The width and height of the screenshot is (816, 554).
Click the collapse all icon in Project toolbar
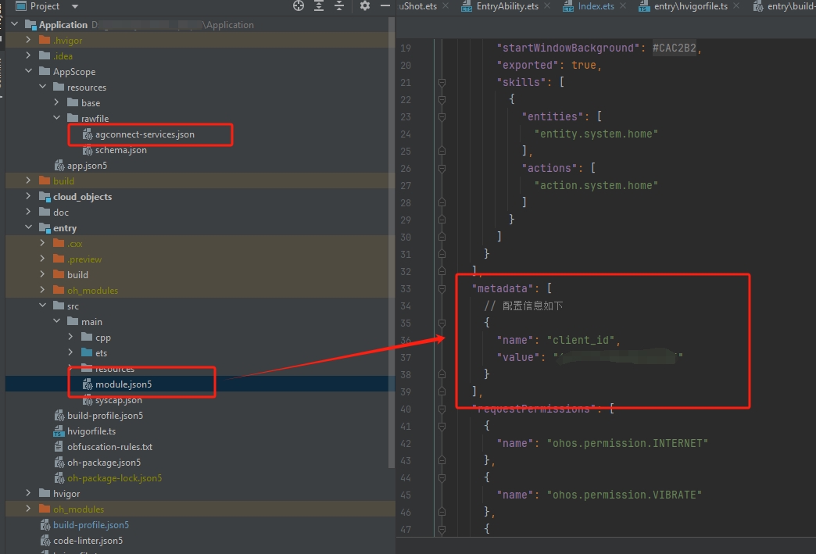339,5
